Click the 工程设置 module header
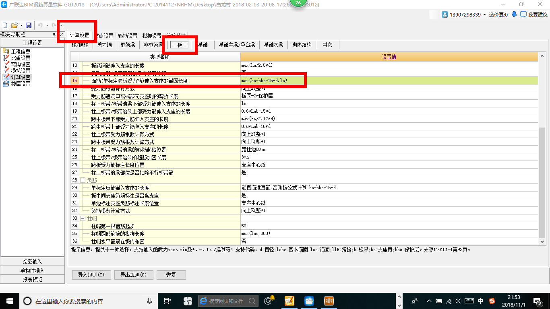 (x=32, y=43)
